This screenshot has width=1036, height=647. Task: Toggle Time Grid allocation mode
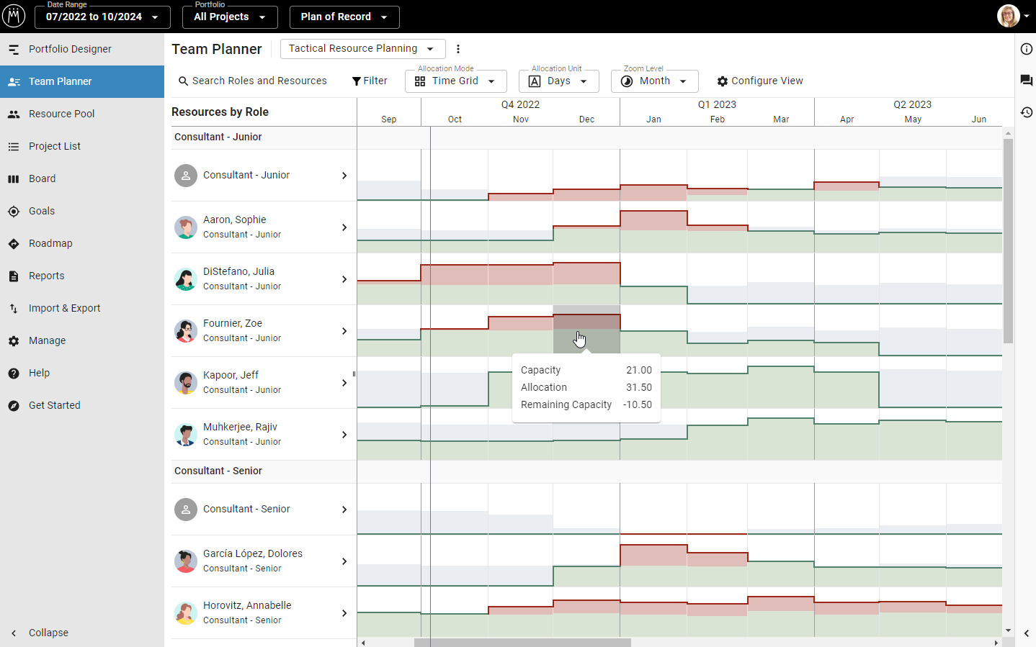[455, 81]
